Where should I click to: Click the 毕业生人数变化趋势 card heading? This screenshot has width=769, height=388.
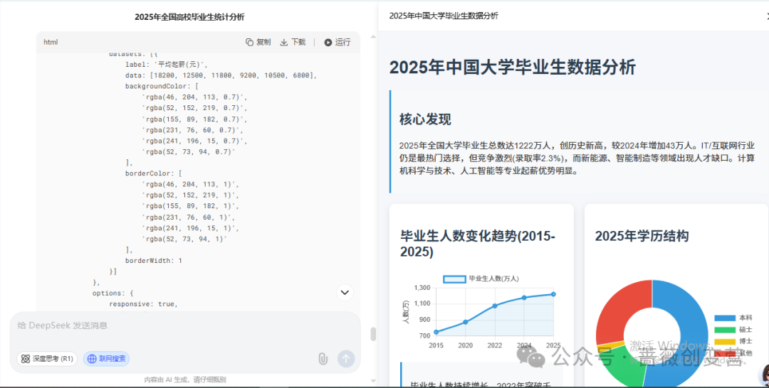click(x=478, y=243)
